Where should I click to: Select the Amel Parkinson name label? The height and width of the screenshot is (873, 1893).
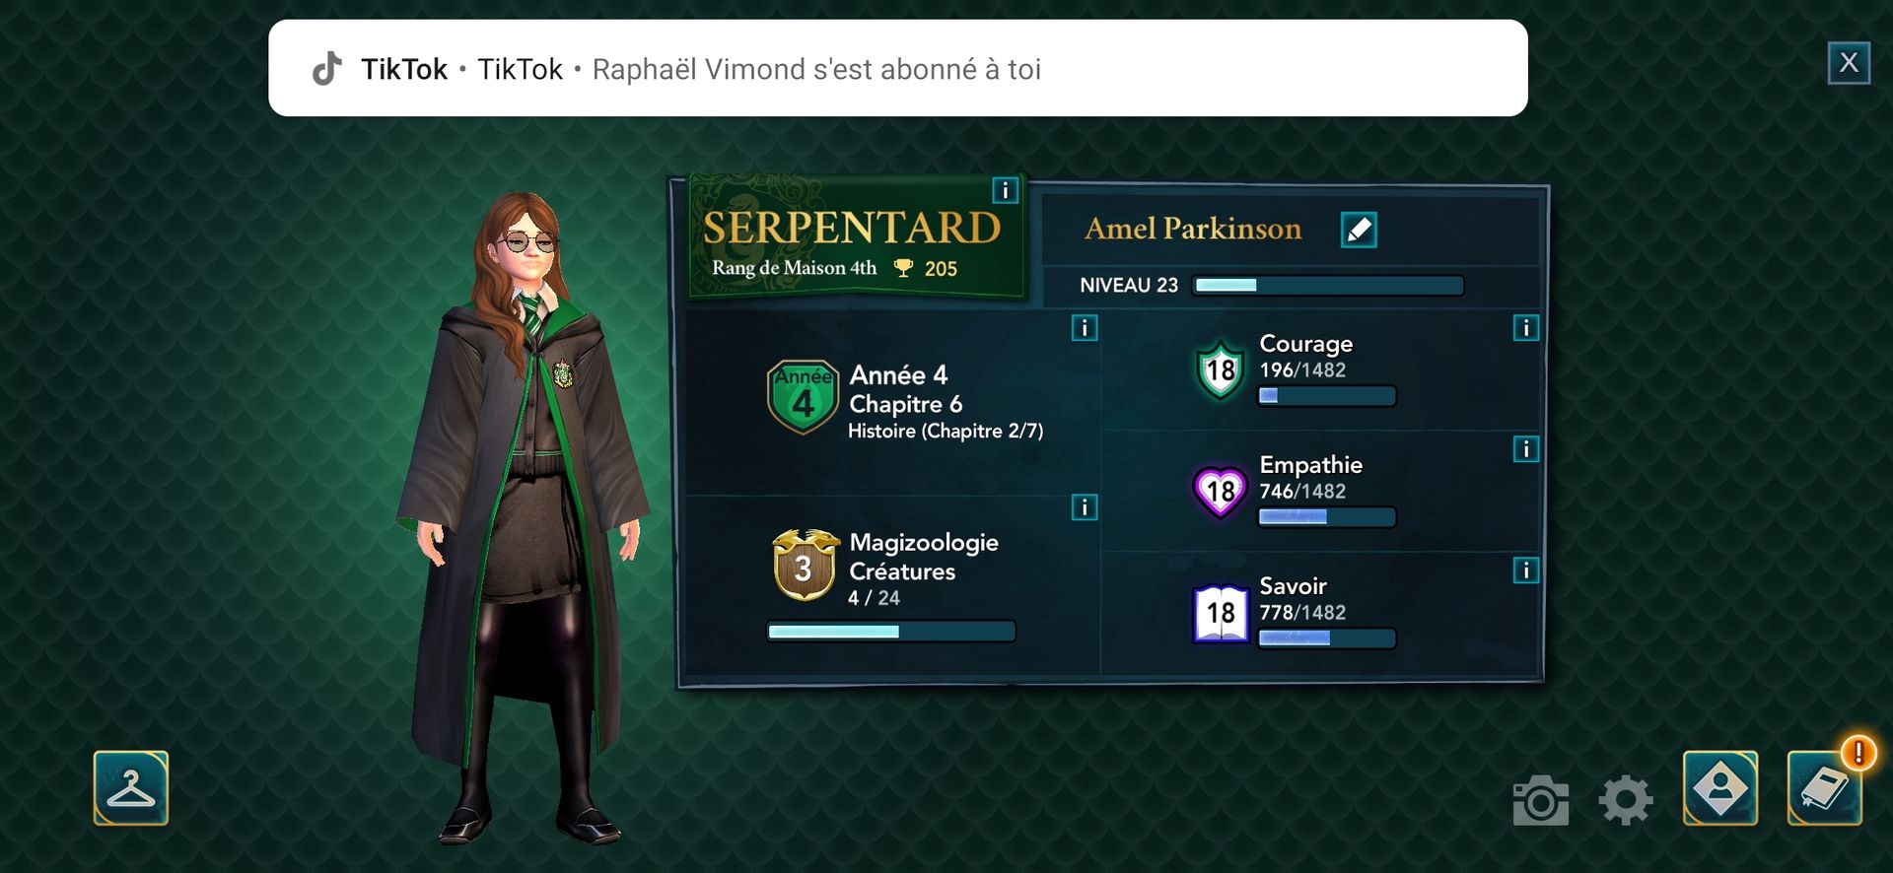(x=1193, y=229)
